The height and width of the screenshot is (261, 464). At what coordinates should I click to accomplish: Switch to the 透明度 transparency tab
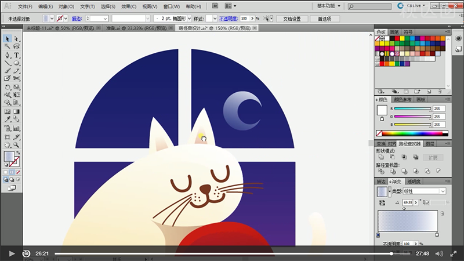(x=414, y=182)
